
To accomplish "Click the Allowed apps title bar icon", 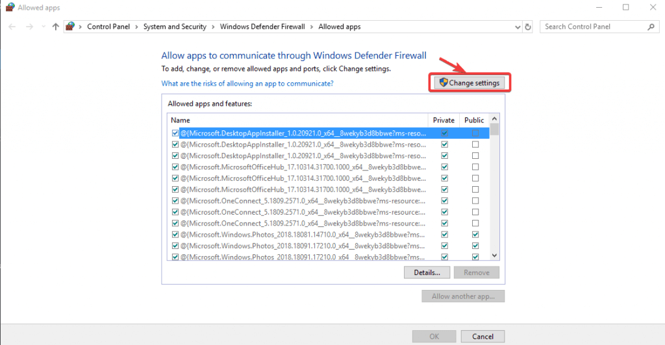I will 10,7.
